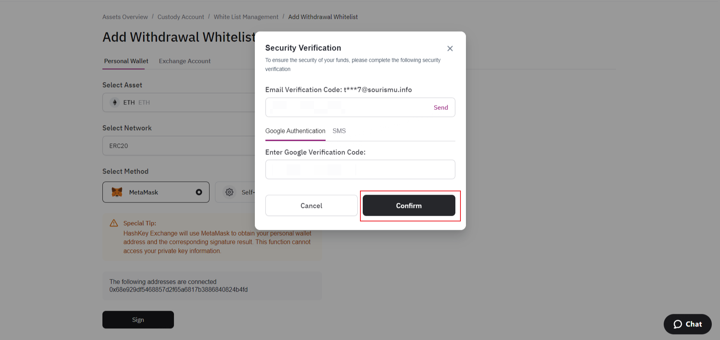Click the Confirm button

click(x=409, y=206)
